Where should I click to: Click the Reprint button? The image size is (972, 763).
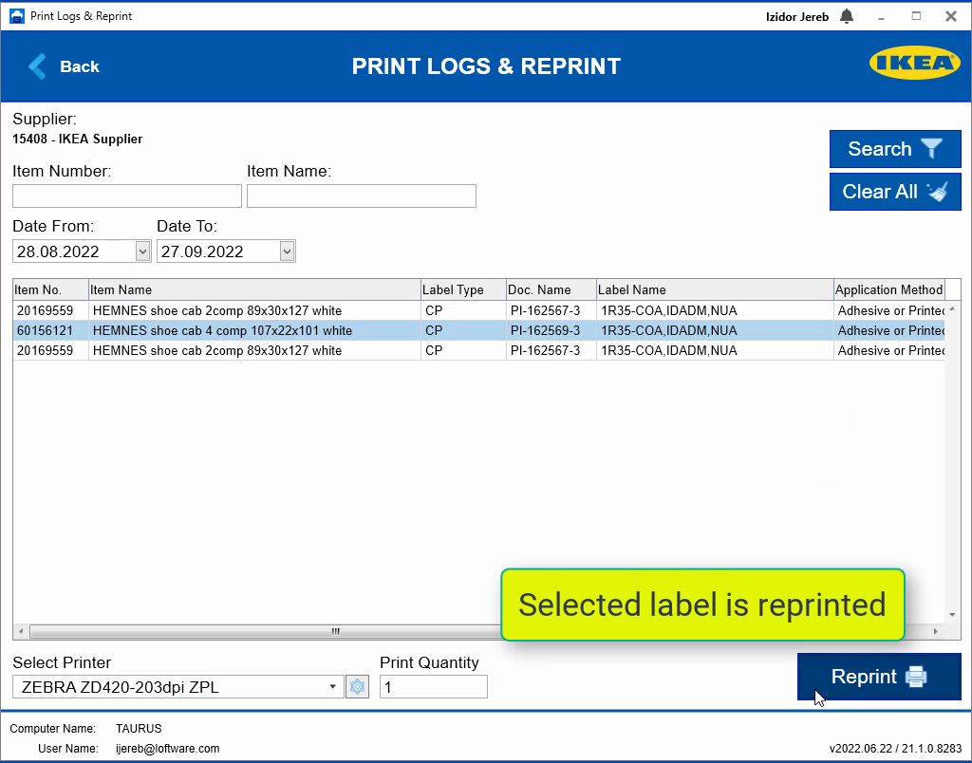[879, 677]
